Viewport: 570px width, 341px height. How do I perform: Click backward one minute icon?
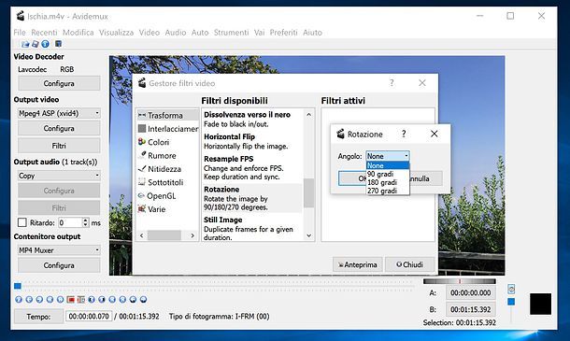(133, 300)
